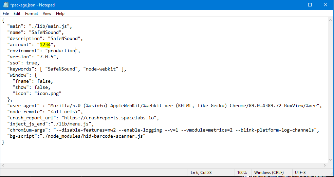Image resolution: width=334 pixels, height=177 pixels.
Task: Open the File menu
Action: click(x=6, y=14)
